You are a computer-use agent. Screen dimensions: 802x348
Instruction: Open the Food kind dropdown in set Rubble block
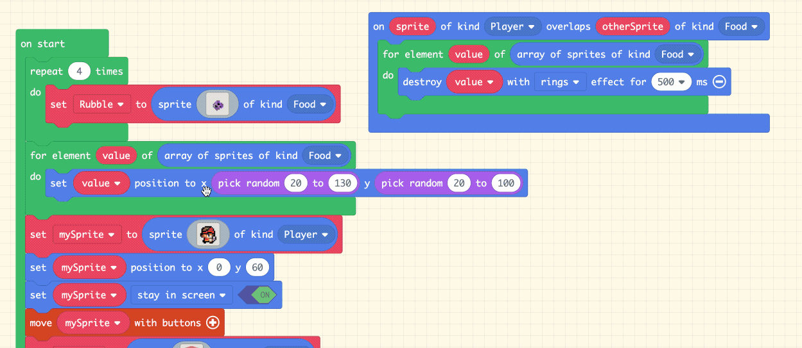tap(310, 104)
